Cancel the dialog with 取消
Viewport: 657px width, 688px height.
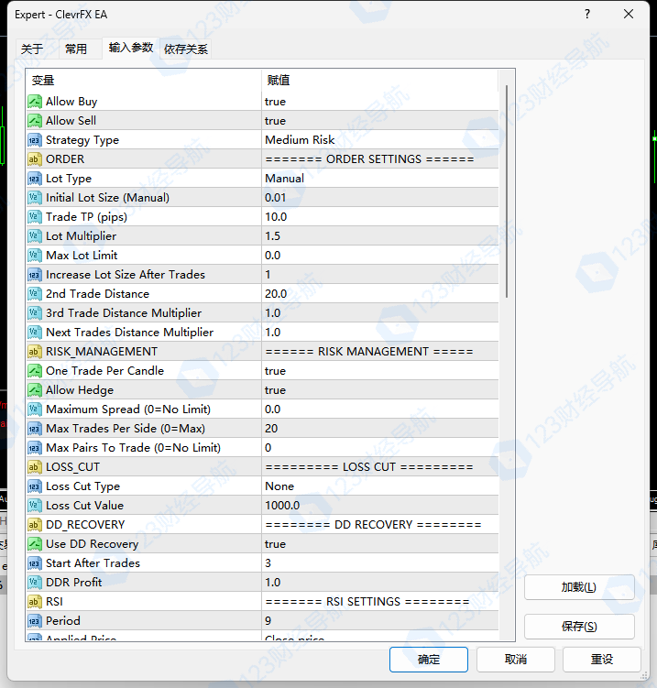pyautogui.click(x=515, y=659)
